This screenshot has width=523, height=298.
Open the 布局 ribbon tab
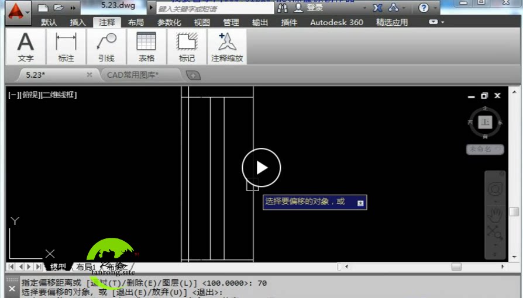click(136, 22)
